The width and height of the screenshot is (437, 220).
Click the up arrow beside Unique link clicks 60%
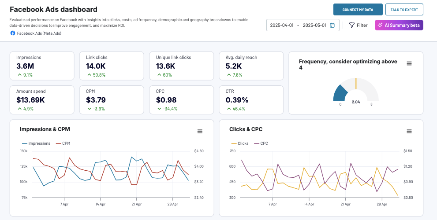pos(159,75)
